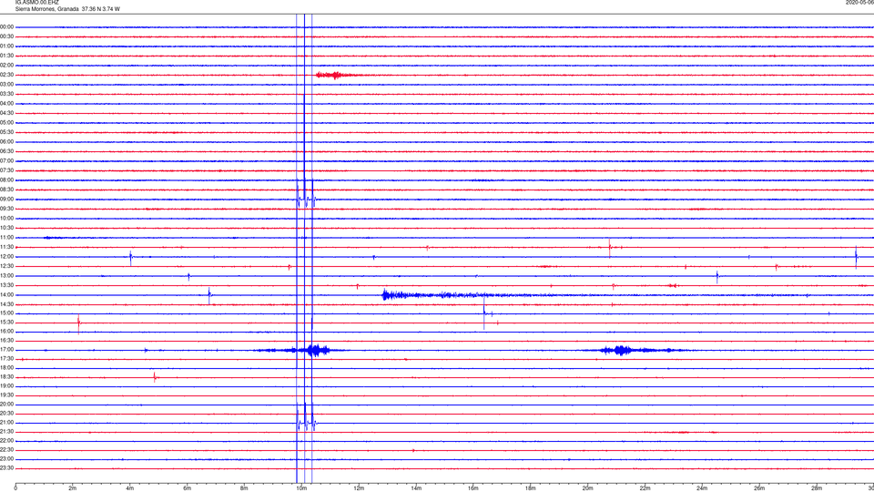The height and width of the screenshot is (492, 874).
Task: Select the 11:30 trace time label
Action: 6,247
